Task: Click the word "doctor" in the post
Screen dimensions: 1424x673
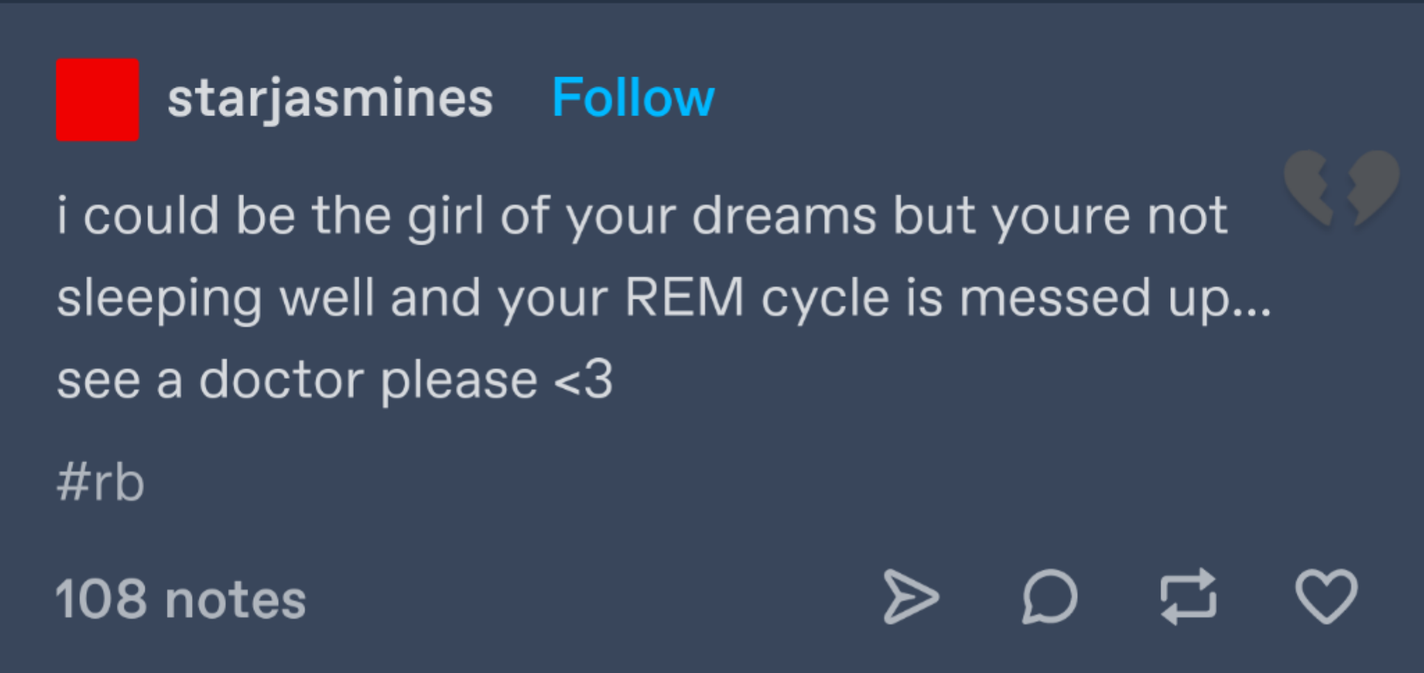Action: click(x=281, y=380)
